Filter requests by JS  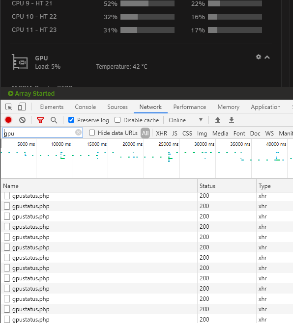point(175,134)
